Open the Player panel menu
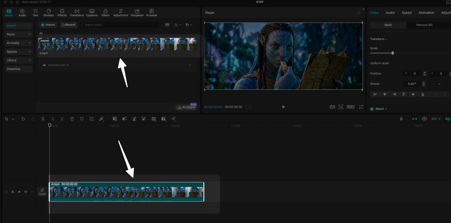The width and height of the screenshot is (451, 223). pos(359,13)
